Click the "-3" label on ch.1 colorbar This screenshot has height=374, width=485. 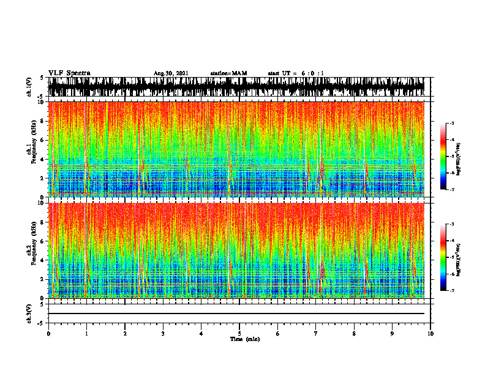(x=452, y=123)
